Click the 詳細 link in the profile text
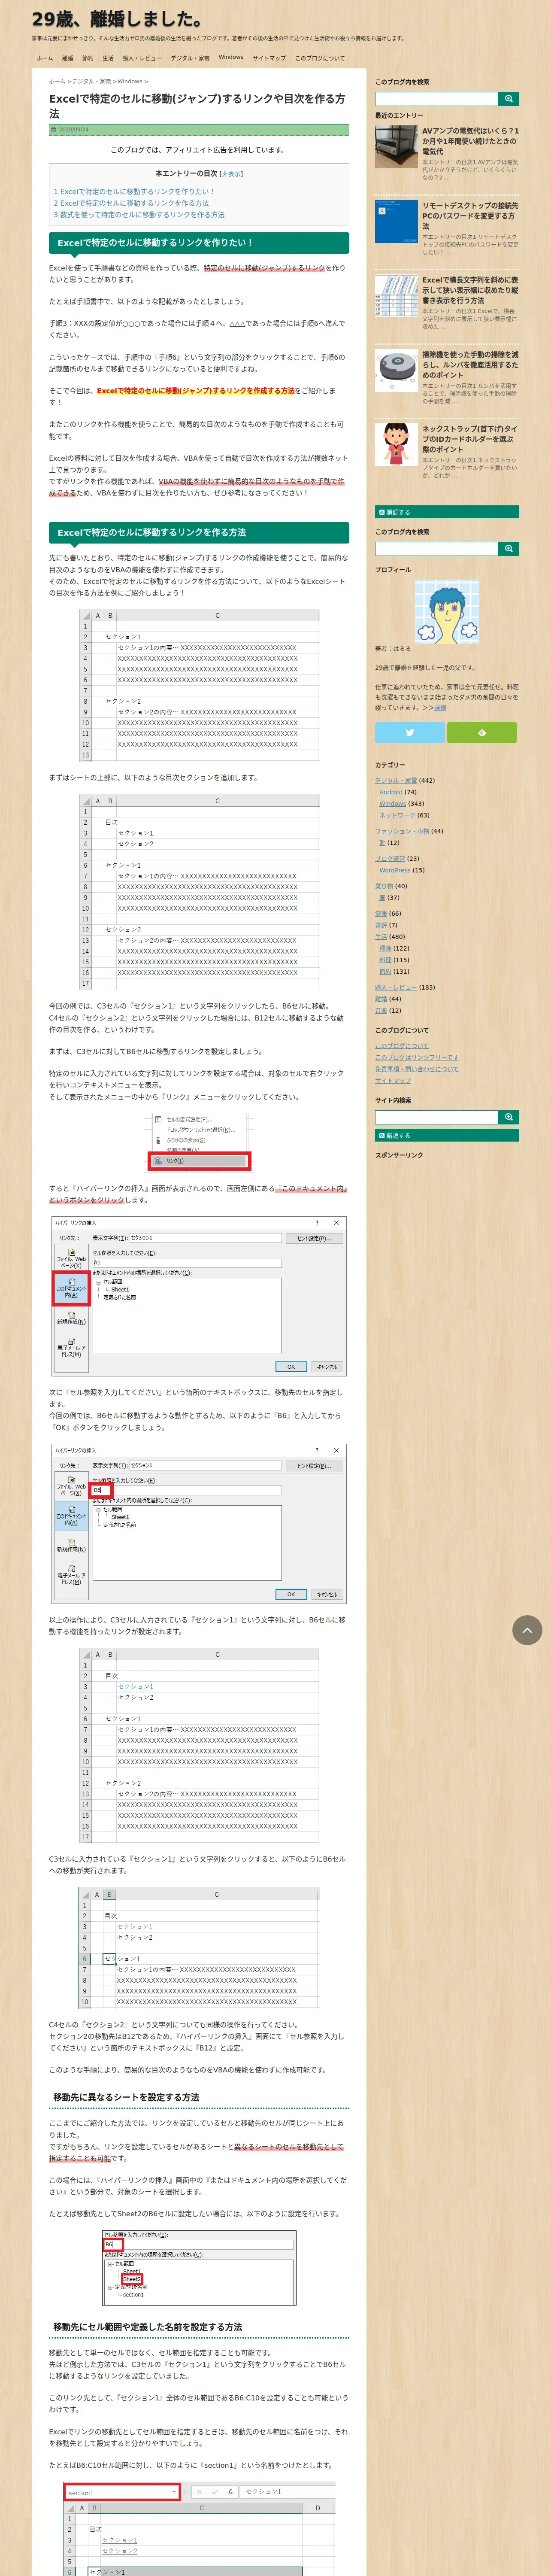Viewport: 551px width, 2576px height. 440,707
